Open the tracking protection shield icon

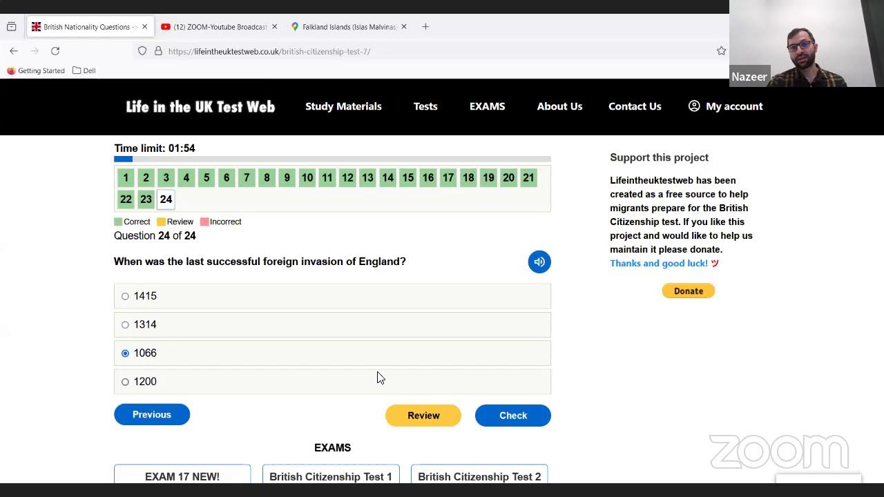click(142, 51)
